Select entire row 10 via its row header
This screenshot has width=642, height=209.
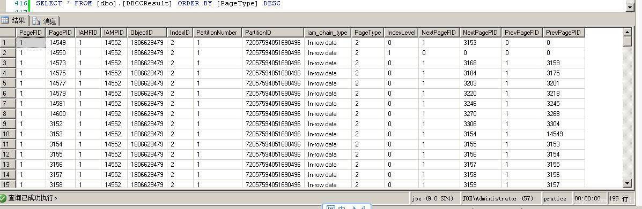(8, 134)
